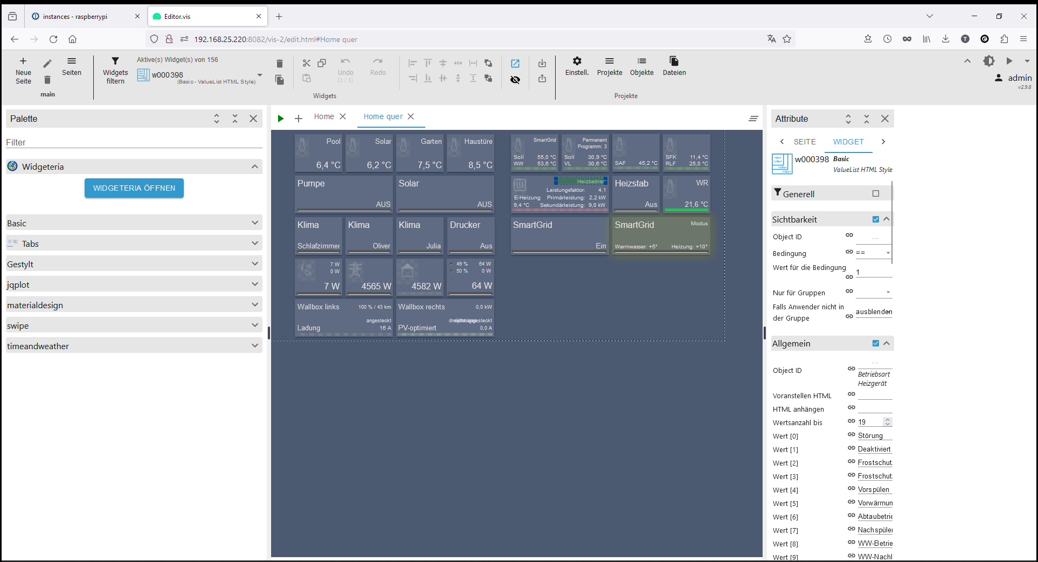Open the Bedingung == dropdown
Screen dimensions: 1038x562
tap(874, 253)
